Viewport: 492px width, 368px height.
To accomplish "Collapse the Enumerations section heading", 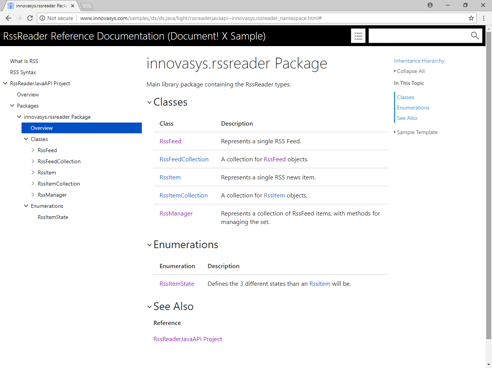I will point(150,245).
